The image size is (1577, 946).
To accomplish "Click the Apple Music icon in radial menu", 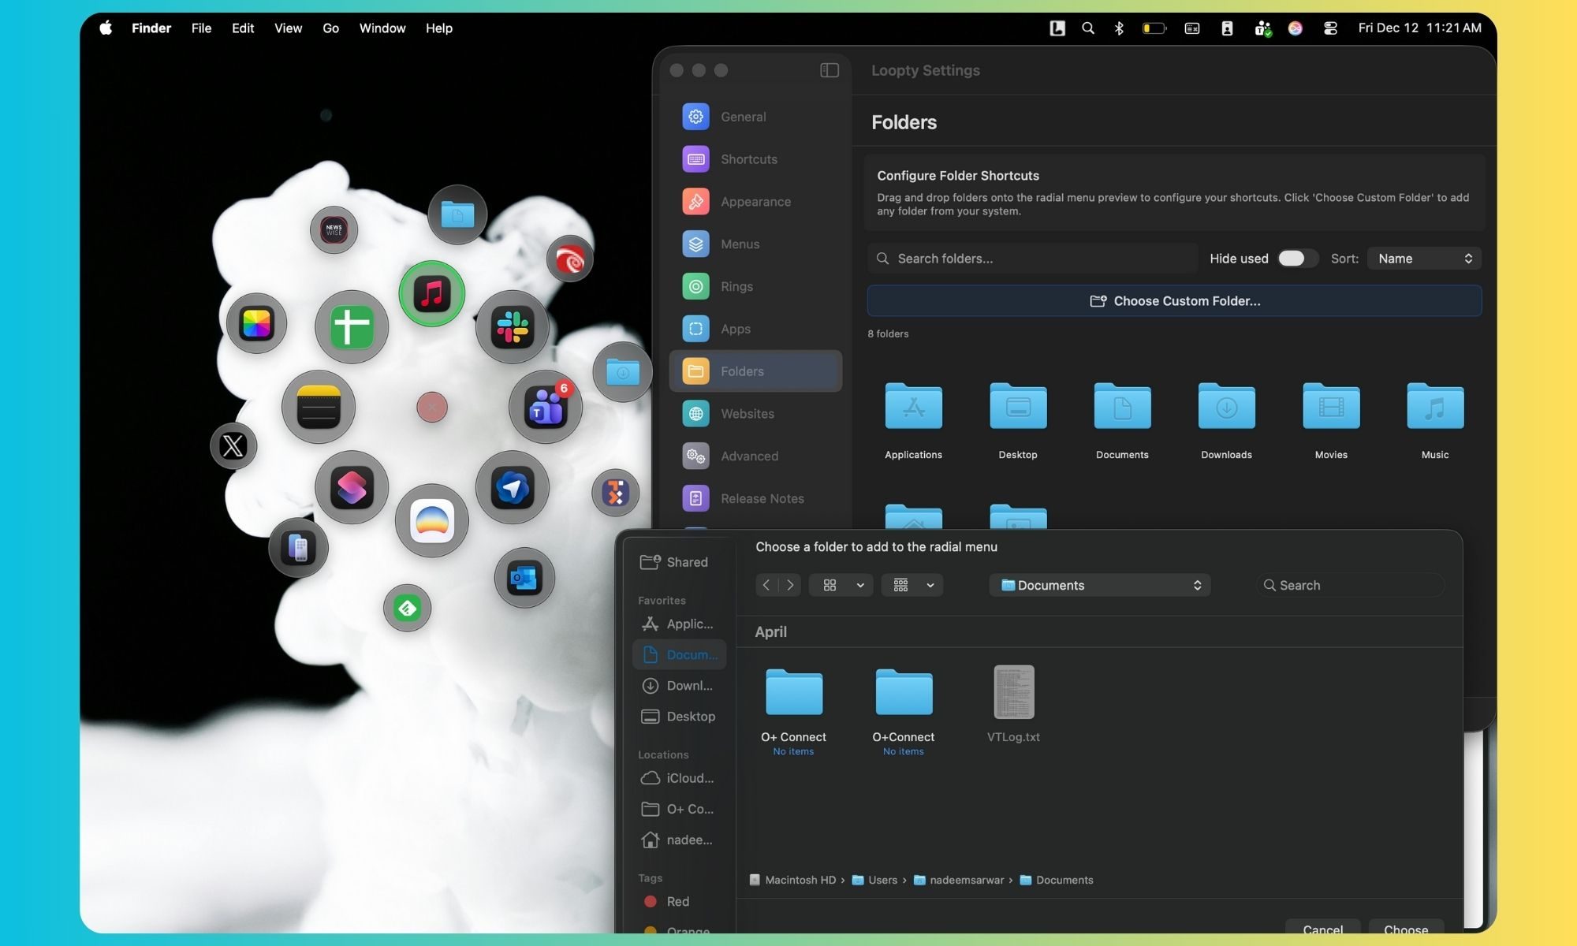I will click(x=431, y=293).
